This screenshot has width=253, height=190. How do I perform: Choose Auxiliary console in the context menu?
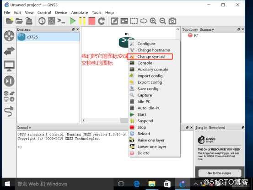pos(155,70)
